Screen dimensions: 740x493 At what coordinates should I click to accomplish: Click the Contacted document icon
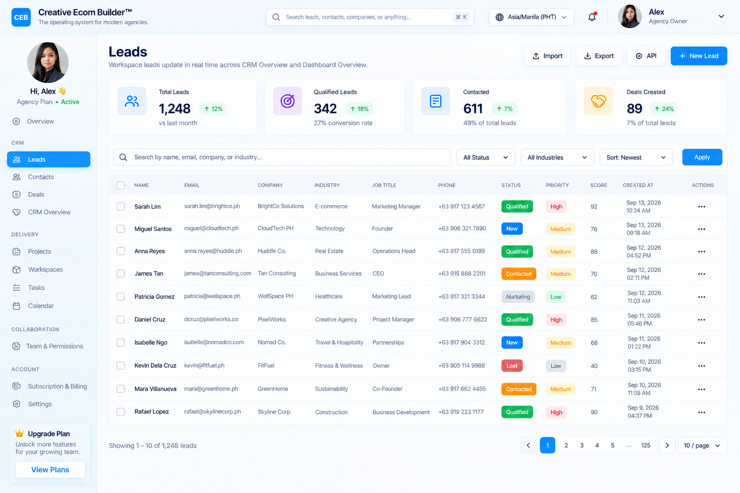436,101
